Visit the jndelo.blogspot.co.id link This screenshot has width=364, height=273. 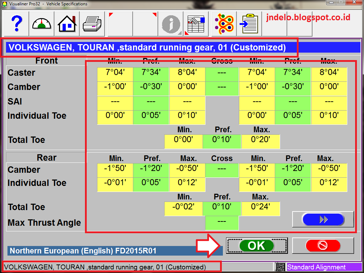308,17
